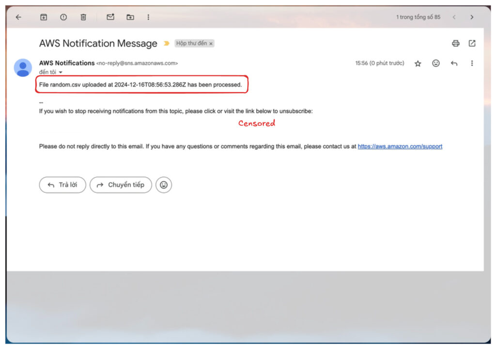Click the "If you wish to stop receiving" line

(176, 111)
